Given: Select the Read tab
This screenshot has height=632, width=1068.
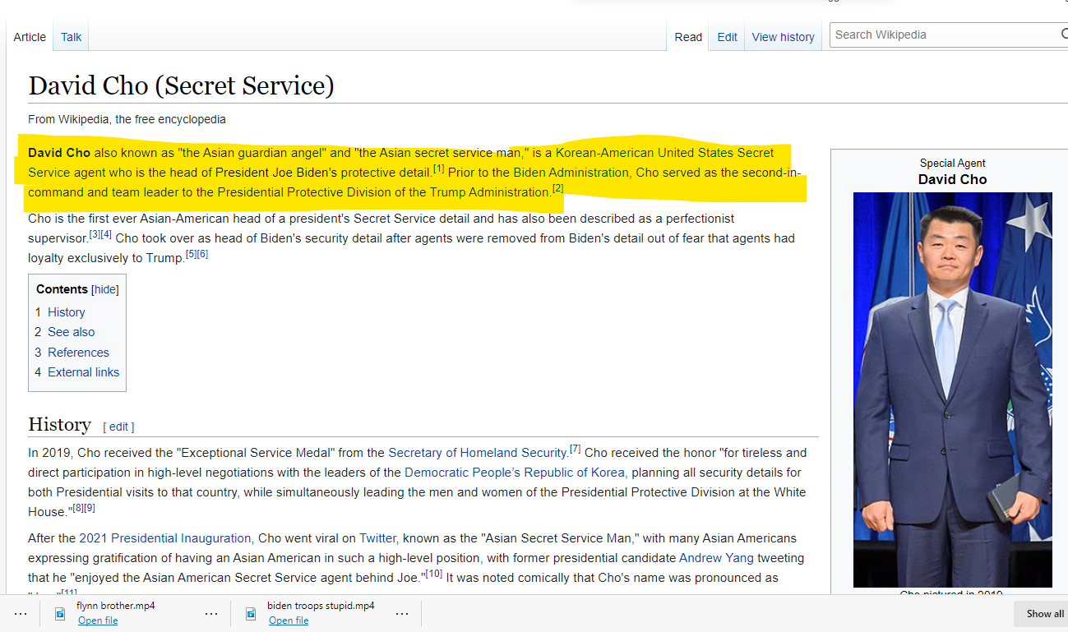Looking at the screenshot, I should [688, 37].
